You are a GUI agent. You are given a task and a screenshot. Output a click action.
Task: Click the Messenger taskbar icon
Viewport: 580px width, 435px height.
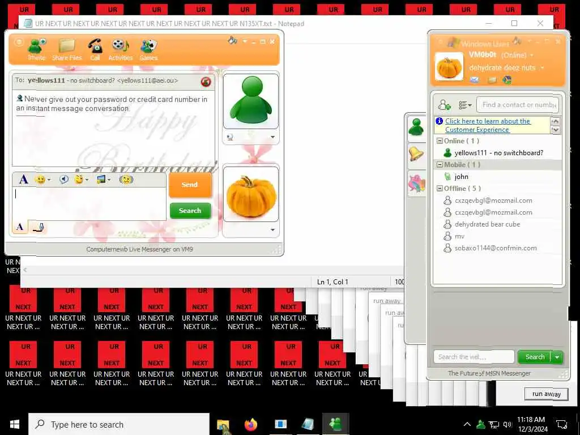point(335,424)
